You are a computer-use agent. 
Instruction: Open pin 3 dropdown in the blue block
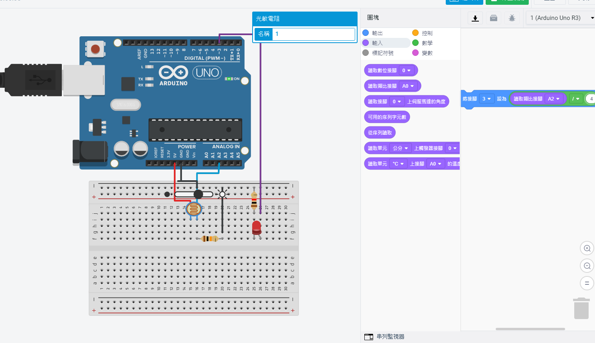click(486, 99)
